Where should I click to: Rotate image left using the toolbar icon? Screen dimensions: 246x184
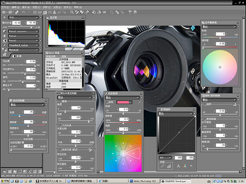(x=94, y=12)
